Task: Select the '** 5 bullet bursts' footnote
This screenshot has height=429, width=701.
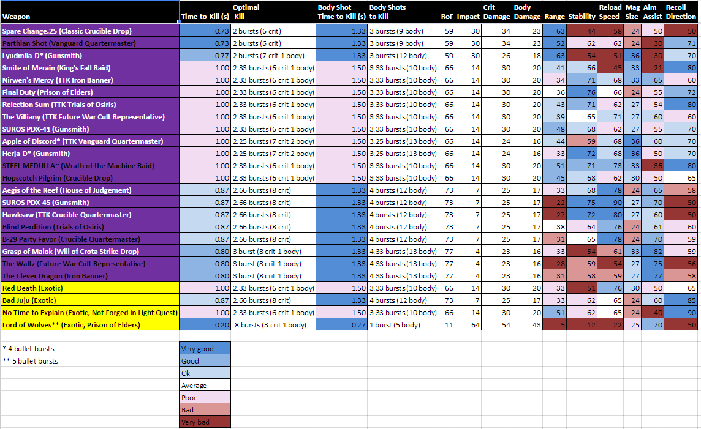Action: [30, 360]
